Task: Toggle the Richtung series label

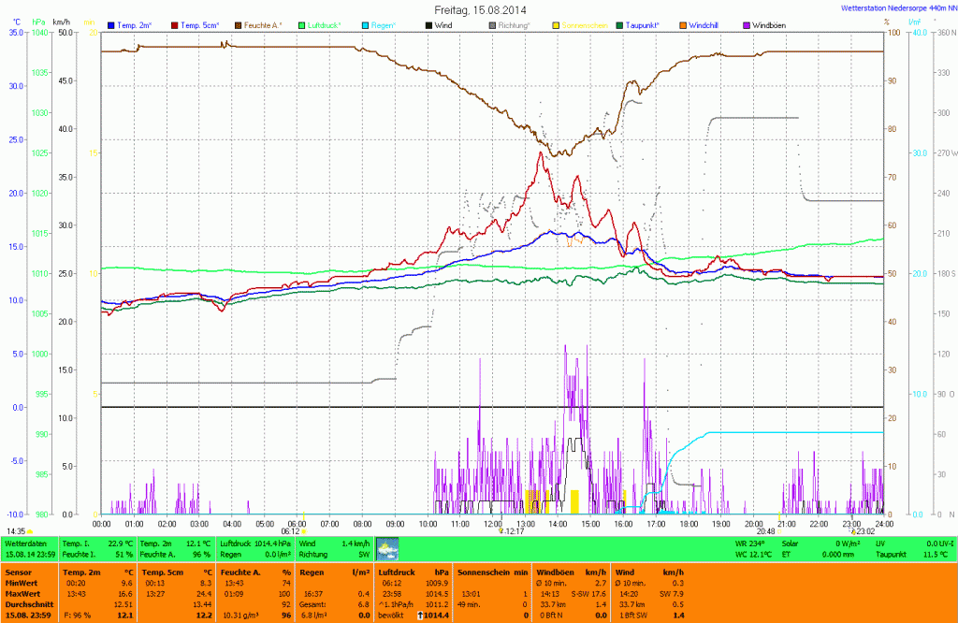Action: pos(514,24)
